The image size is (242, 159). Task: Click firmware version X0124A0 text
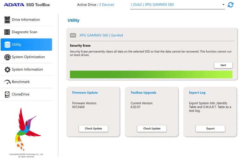click(78, 107)
